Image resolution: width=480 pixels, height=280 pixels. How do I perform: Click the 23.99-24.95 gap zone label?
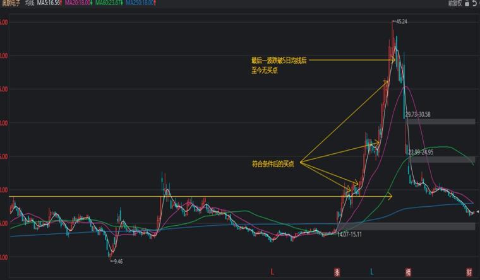[421, 152]
